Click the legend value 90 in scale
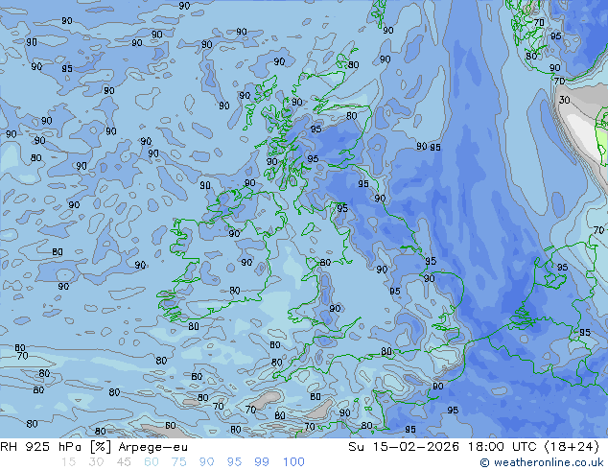 click(206, 462)
